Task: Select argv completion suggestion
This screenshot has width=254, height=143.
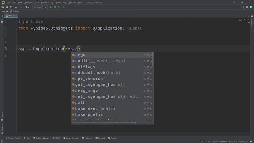Action: coord(112,55)
